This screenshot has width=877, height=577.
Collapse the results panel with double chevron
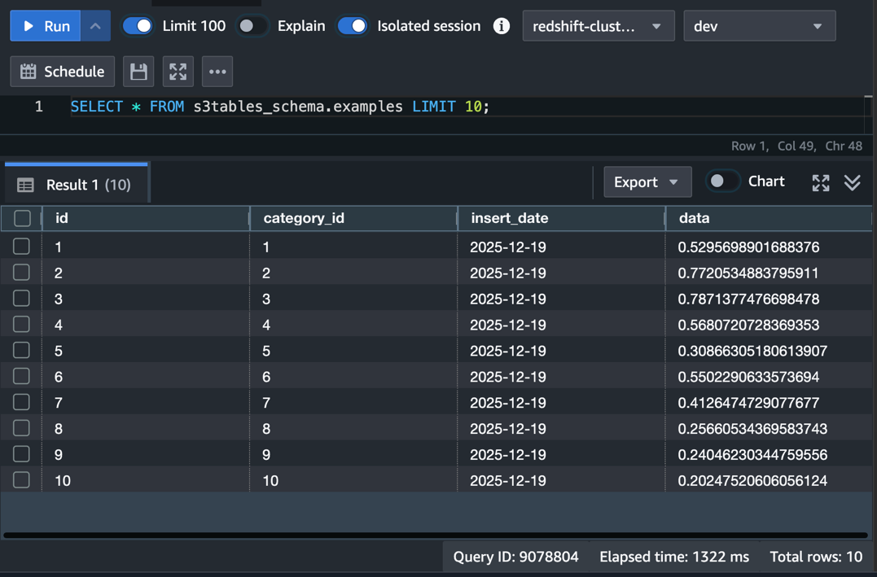tap(852, 182)
